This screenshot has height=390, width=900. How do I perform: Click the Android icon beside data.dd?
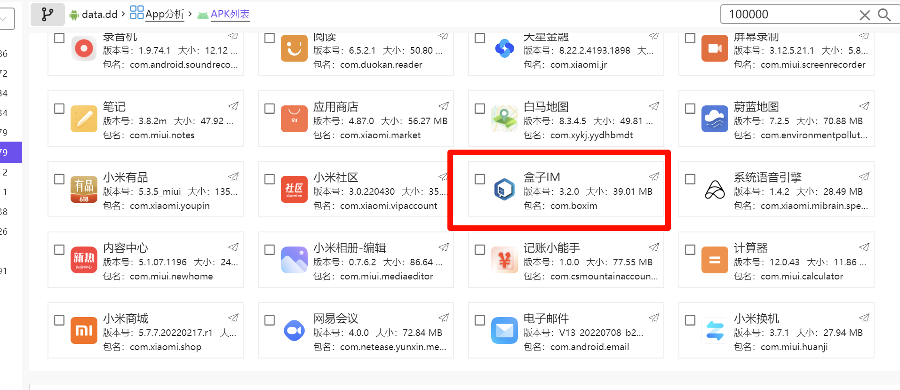pos(74,15)
